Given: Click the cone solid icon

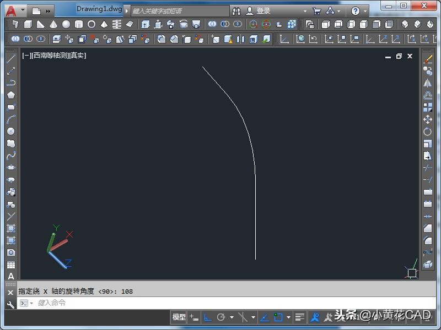Looking at the screenshot, I should pos(53,24).
